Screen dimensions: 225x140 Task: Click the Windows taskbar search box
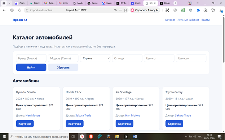pos(39,136)
